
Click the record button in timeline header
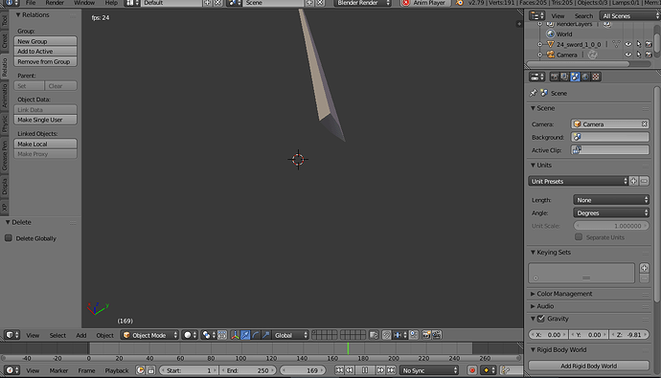472,370
